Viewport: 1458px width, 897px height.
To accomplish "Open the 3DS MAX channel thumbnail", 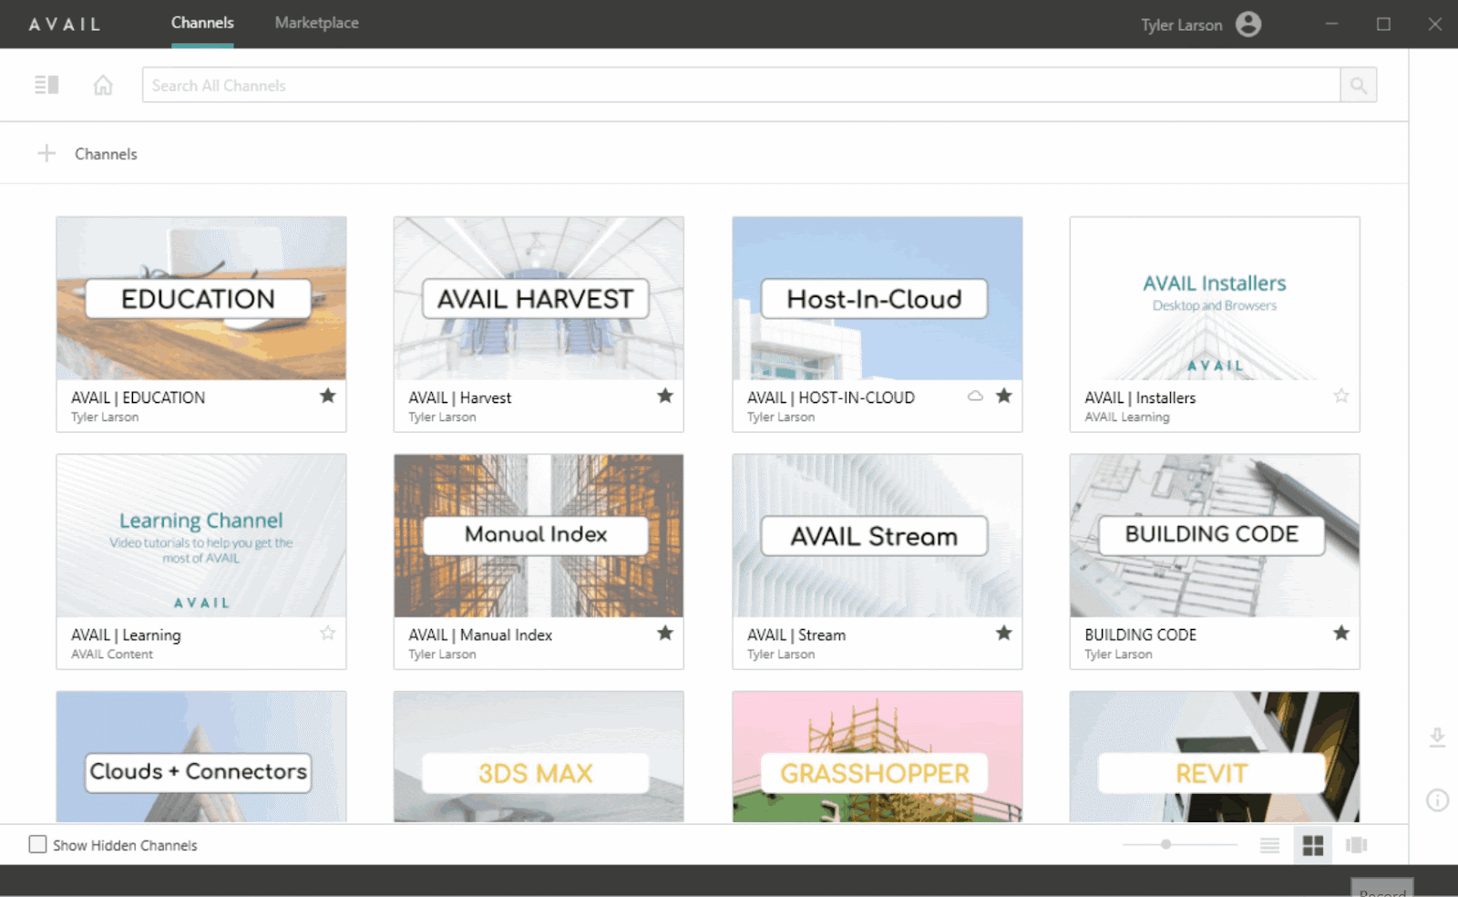I will 539,757.
